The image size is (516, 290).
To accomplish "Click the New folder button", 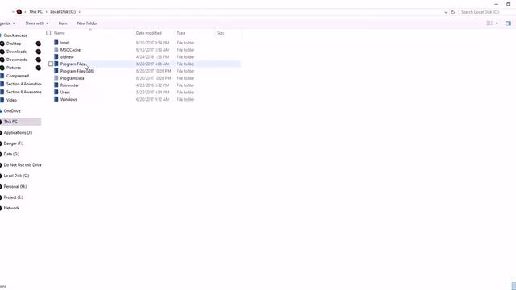I will [87, 23].
